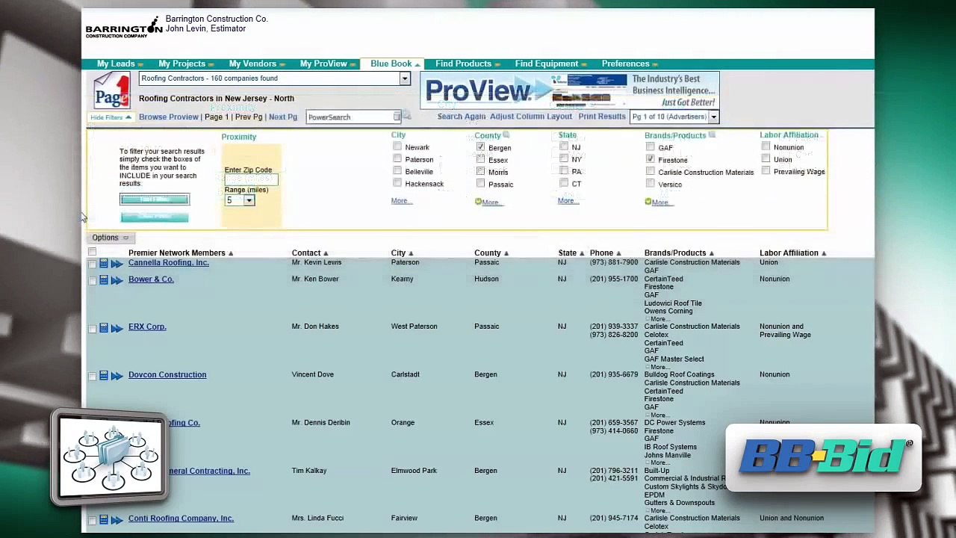The width and height of the screenshot is (956, 538).
Task: Sort by Premier Network Members column
Action: point(181,253)
